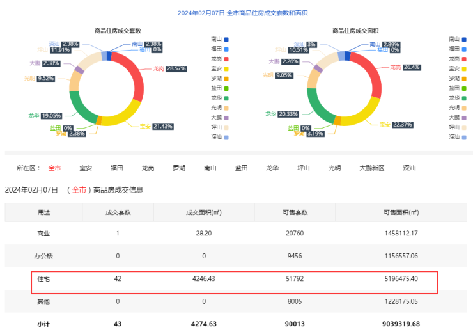Click 深汕 in the district filter row
This screenshot has width=473, height=334.
(x=409, y=168)
